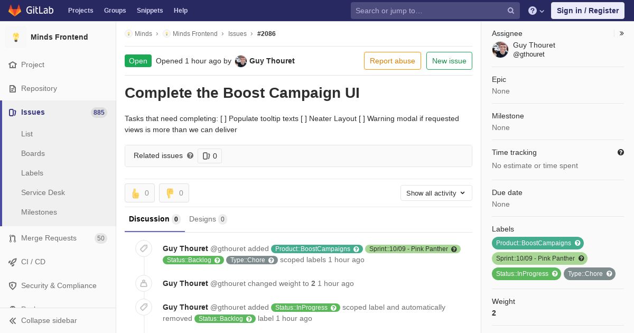The width and height of the screenshot is (634, 333).
Task: Open the Show all activity dropdown
Action: tap(436, 193)
